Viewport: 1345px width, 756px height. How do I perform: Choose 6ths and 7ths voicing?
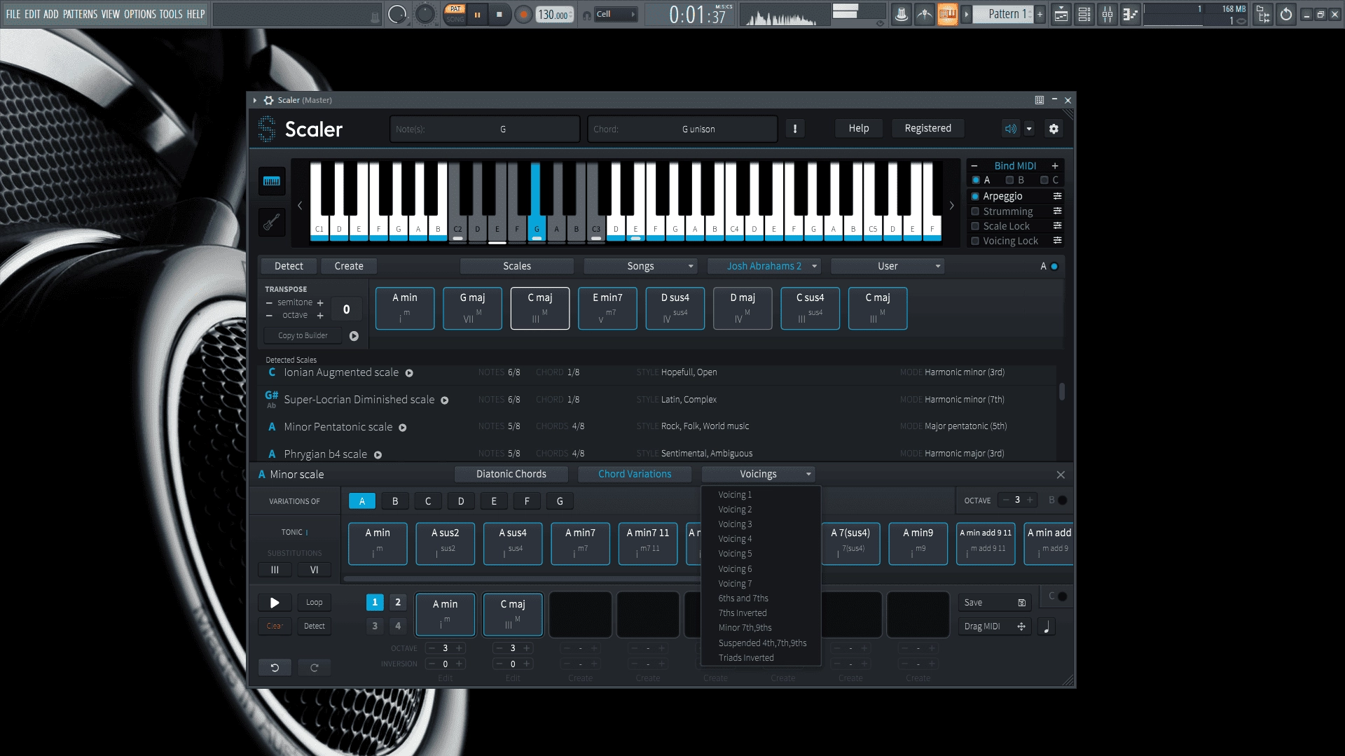(x=743, y=598)
